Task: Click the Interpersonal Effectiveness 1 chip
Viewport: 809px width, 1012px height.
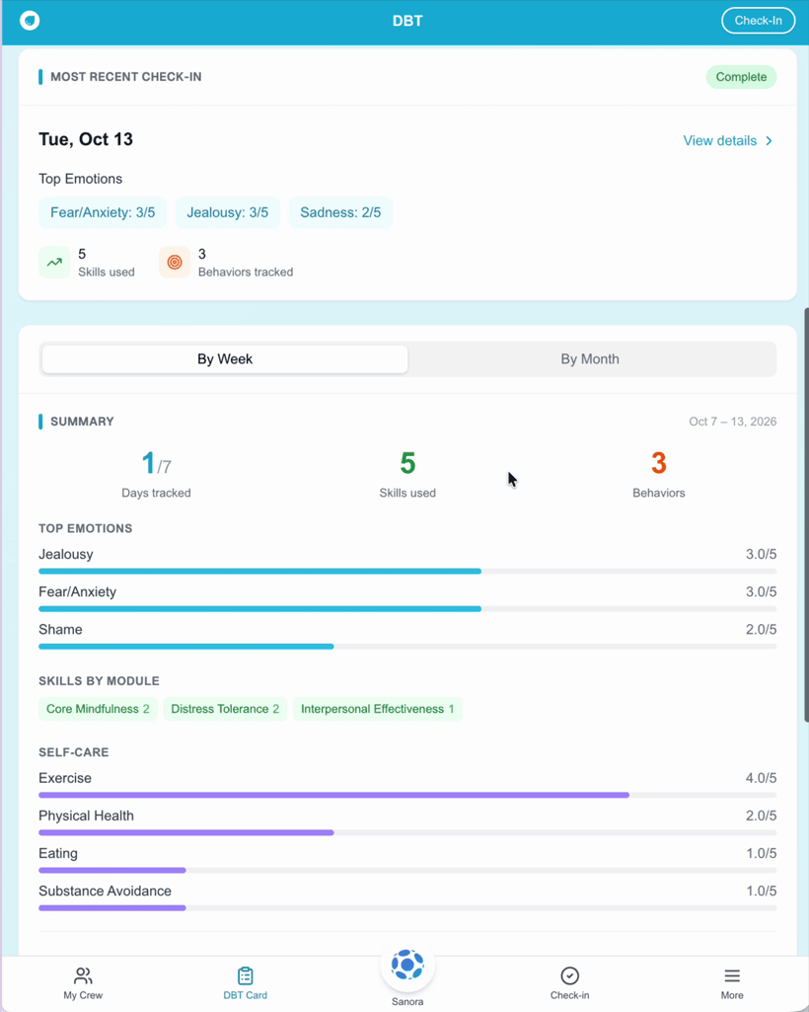Action: click(378, 709)
